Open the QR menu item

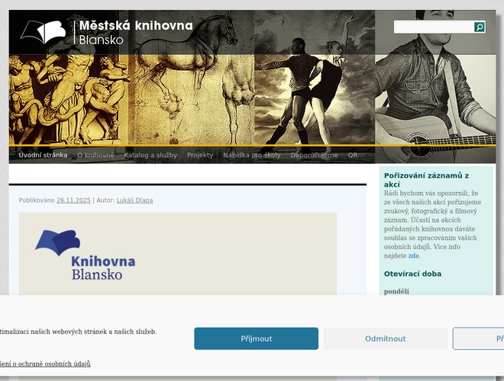point(353,155)
